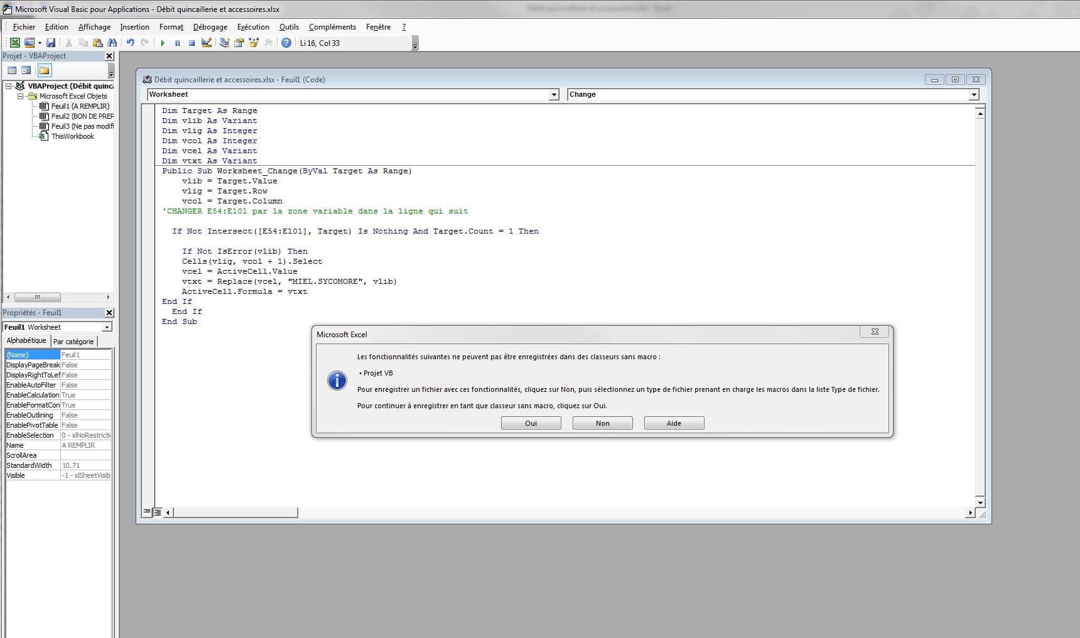Switch to Procedure View button

tap(147, 512)
